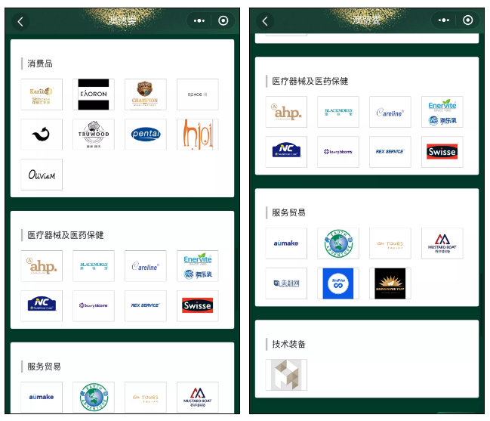Open the aumake logo on the left screen

42,398
